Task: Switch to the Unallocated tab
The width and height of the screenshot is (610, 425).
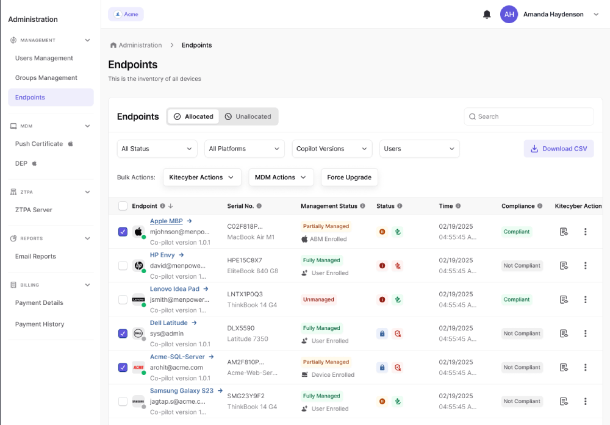Action: click(248, 116)
